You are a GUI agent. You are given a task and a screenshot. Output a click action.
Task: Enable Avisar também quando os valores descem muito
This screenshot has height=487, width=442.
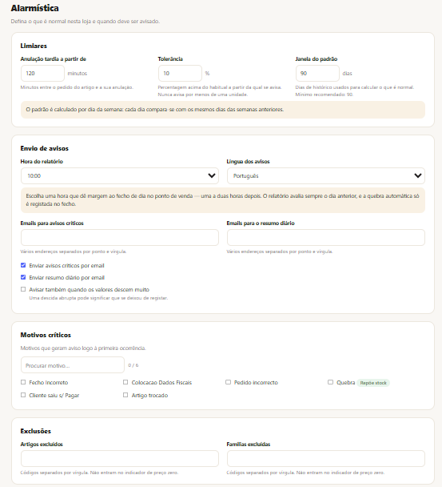pyautogui.click(x=23, y=289)
